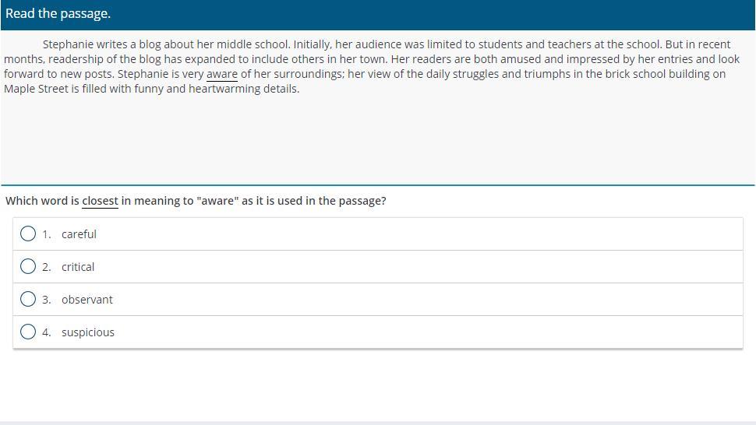Click the empty area below the passage text

click(377, 139)
